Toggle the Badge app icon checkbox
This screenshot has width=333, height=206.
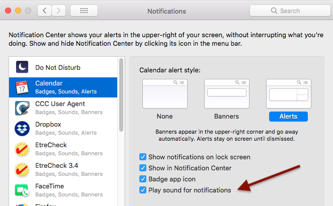pyautogui.click(x=143, y=179)
